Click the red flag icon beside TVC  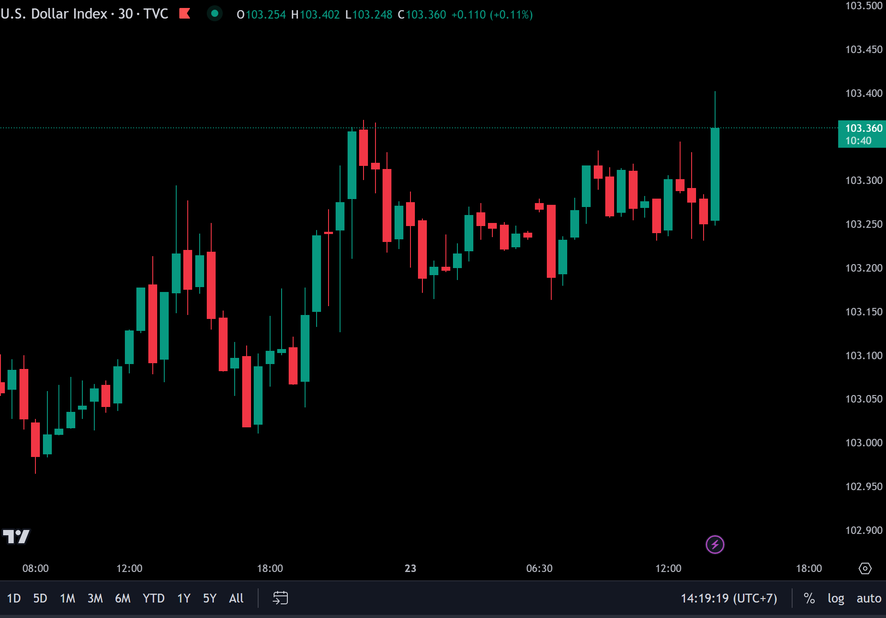coord(185,14)
